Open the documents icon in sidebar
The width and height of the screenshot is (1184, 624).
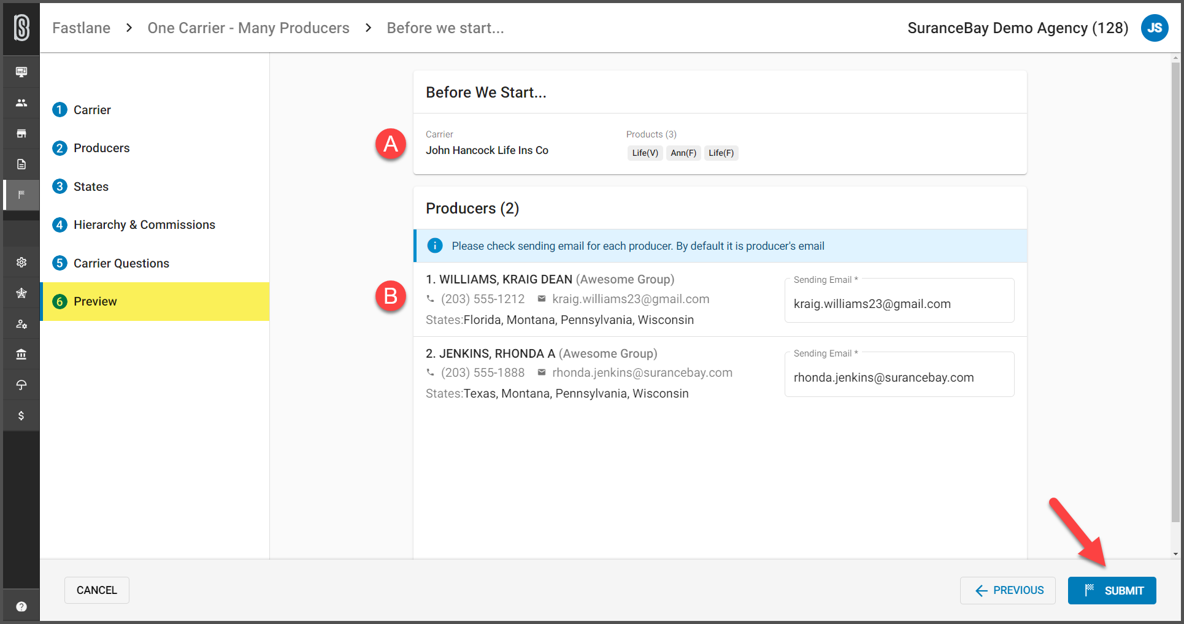coord(21,164)
